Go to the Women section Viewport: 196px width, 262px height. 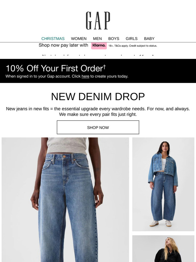(79, 39)
